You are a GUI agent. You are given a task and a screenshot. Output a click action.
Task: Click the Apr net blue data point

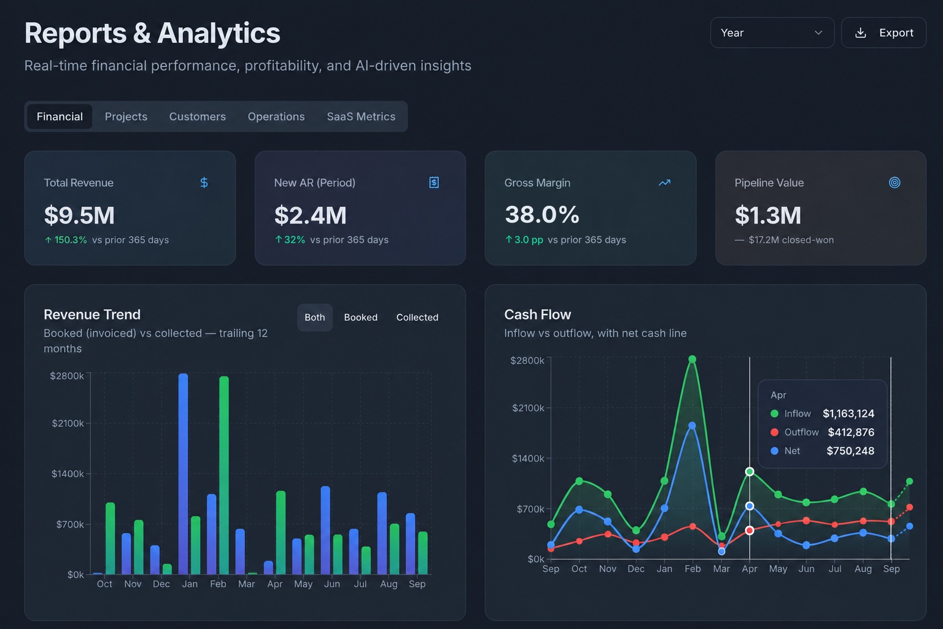point(750,506)
